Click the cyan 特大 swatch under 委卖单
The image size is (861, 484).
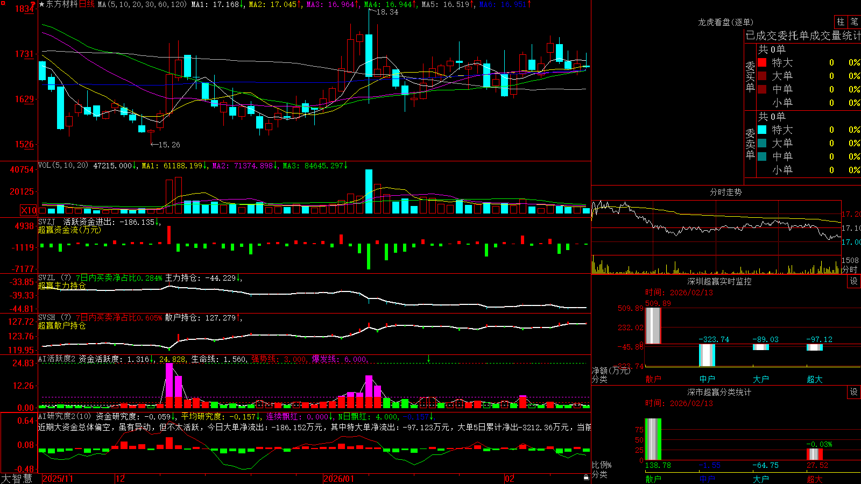762,130
